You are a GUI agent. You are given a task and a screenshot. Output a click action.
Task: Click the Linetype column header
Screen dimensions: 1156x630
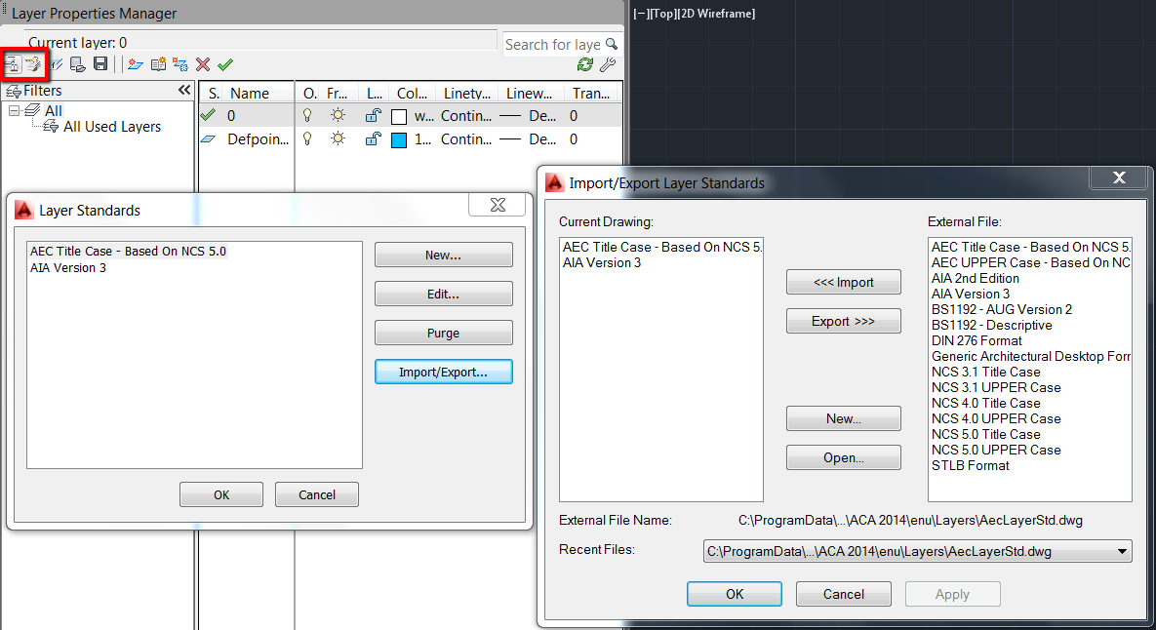pyautogui.click(x=466, y=93)
